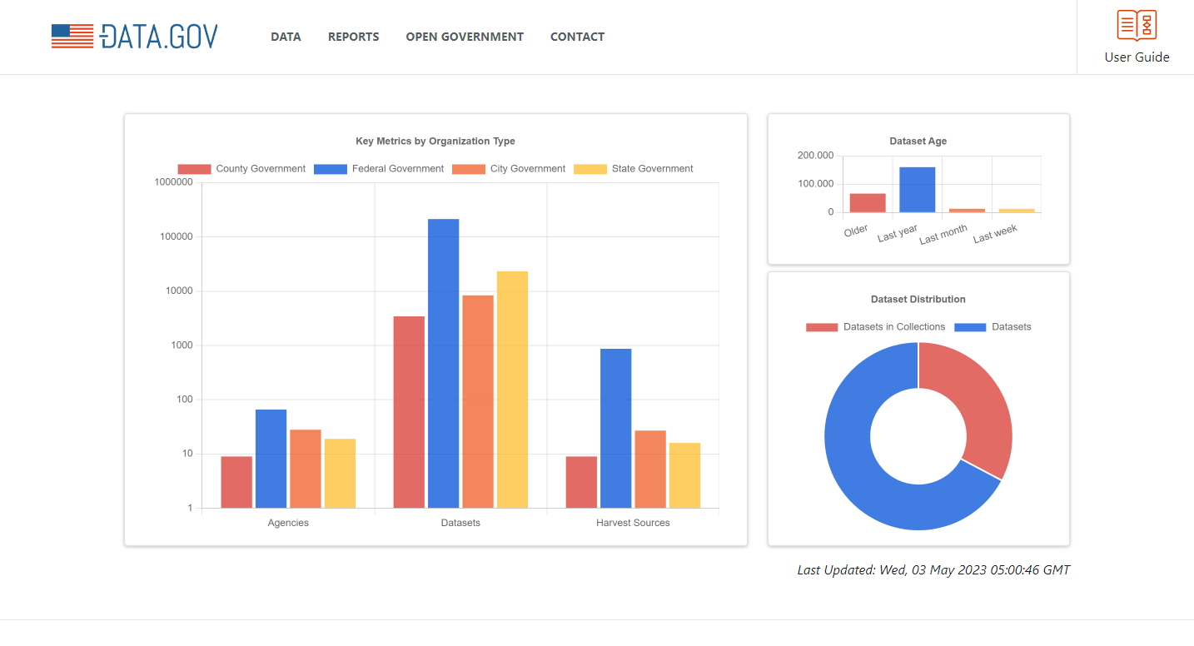
Task: Click the Dataset Distribution chart title
Action: (918, 300)
